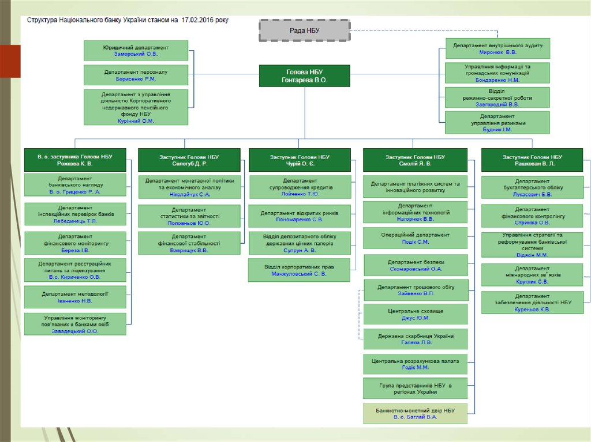Select deputy head Сологуб Д. Р. box
Viewport: 591px width, 442px height.
189,160
